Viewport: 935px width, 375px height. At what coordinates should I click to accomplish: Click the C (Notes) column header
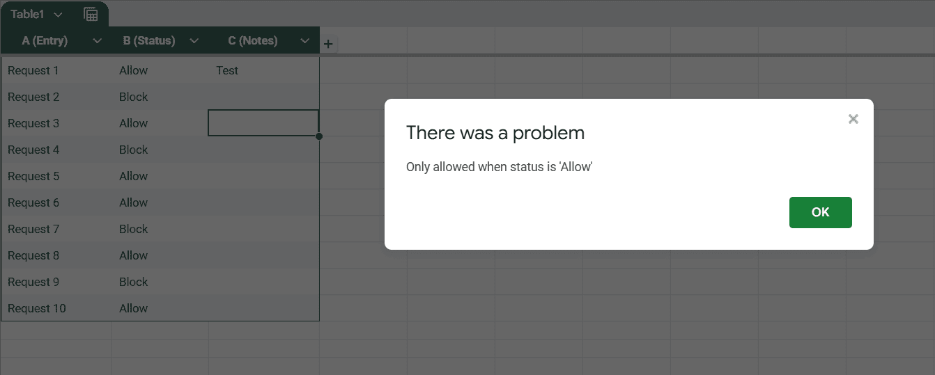(253, 41)
